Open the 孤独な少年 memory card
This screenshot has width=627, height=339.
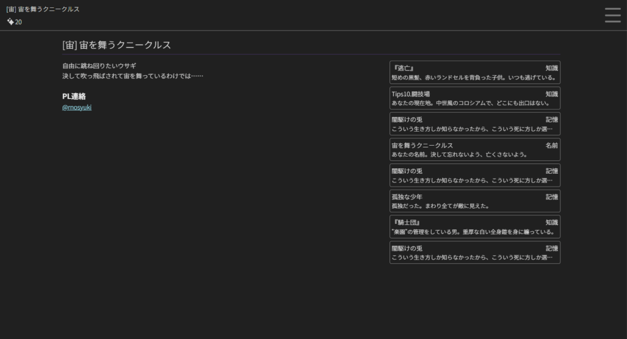coord(475,201)
